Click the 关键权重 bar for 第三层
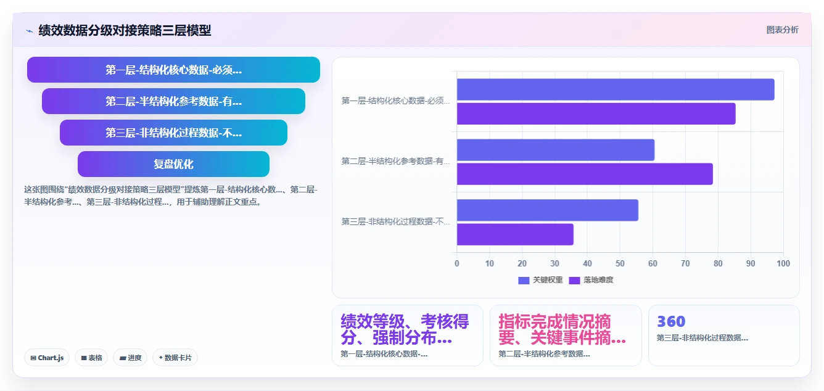Screen dimensions: 824x391 click(548, 210)
